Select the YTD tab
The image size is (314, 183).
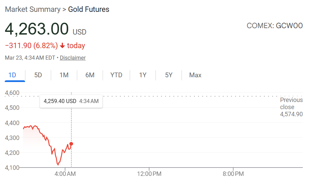click(x=116, y=75)
